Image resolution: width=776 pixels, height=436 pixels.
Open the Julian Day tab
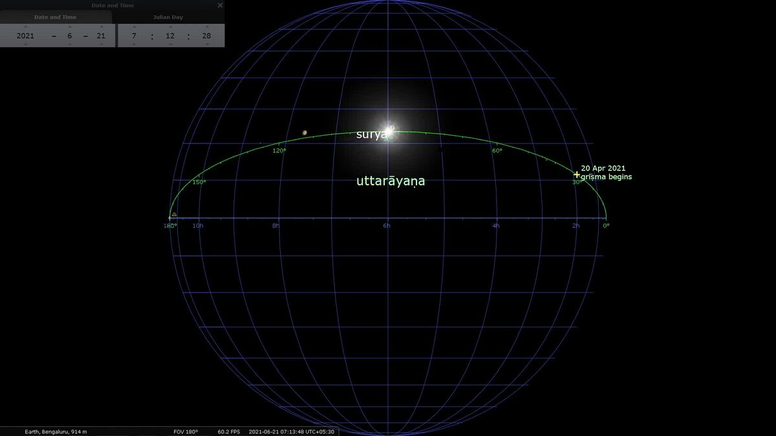(168, 17)
